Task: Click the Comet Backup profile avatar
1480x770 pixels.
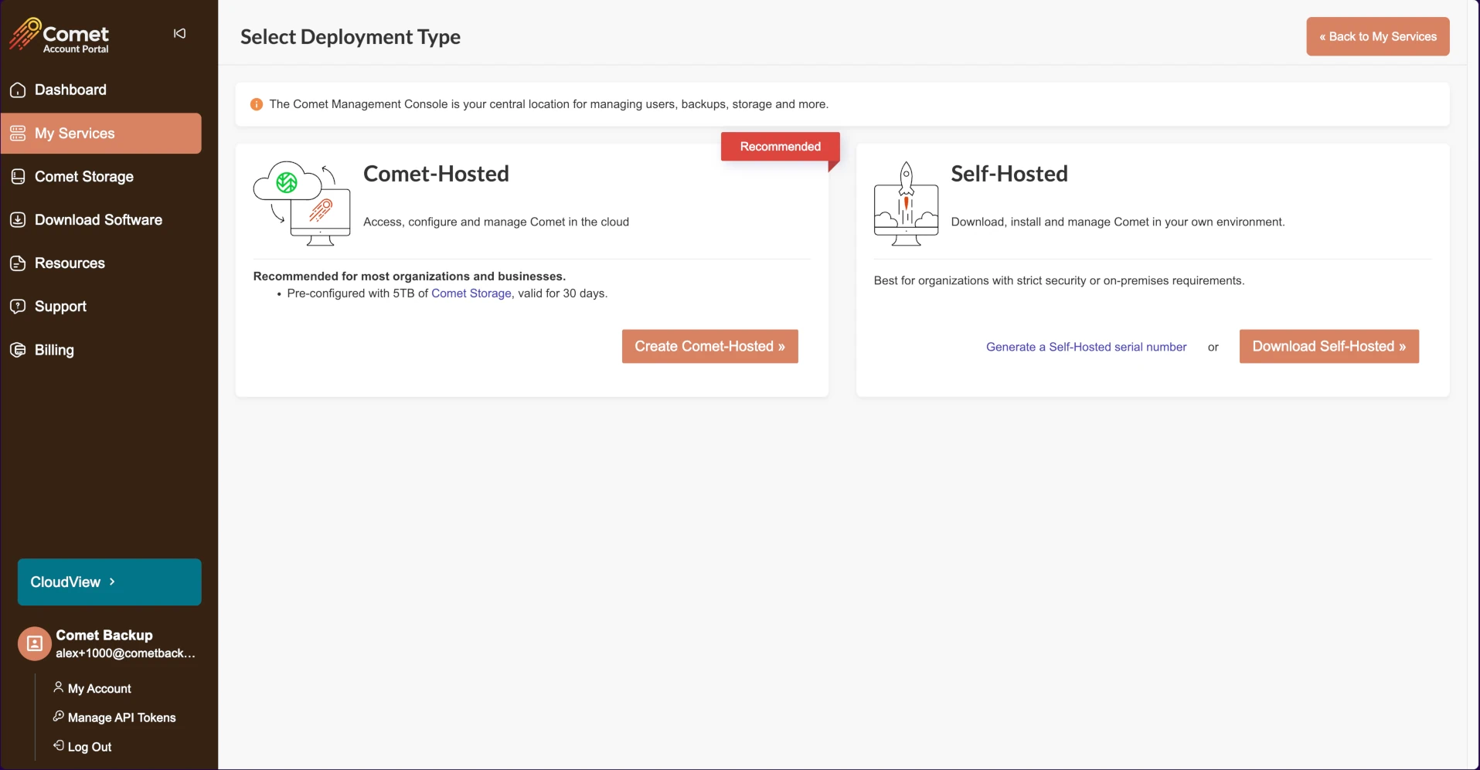Action: [35, 643]
